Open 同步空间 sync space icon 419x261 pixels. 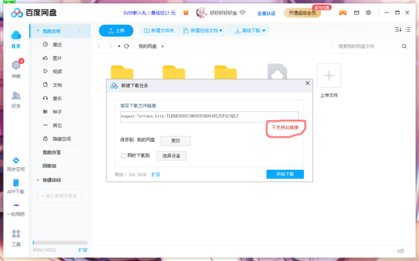[16, 161]
